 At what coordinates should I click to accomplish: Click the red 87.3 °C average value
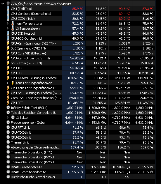point(148,9)
